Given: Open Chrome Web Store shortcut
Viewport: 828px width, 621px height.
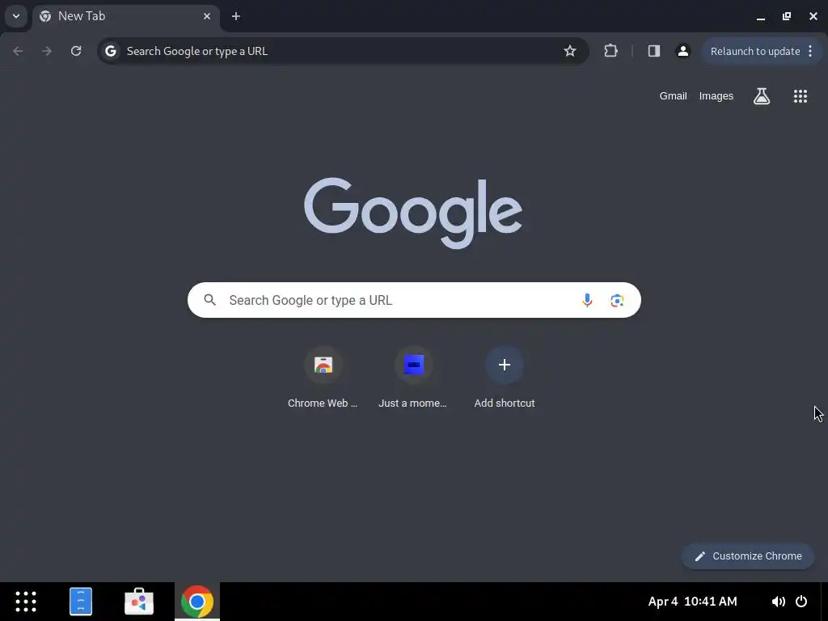Looking at the screenshot, I should [x=323, y=377].
